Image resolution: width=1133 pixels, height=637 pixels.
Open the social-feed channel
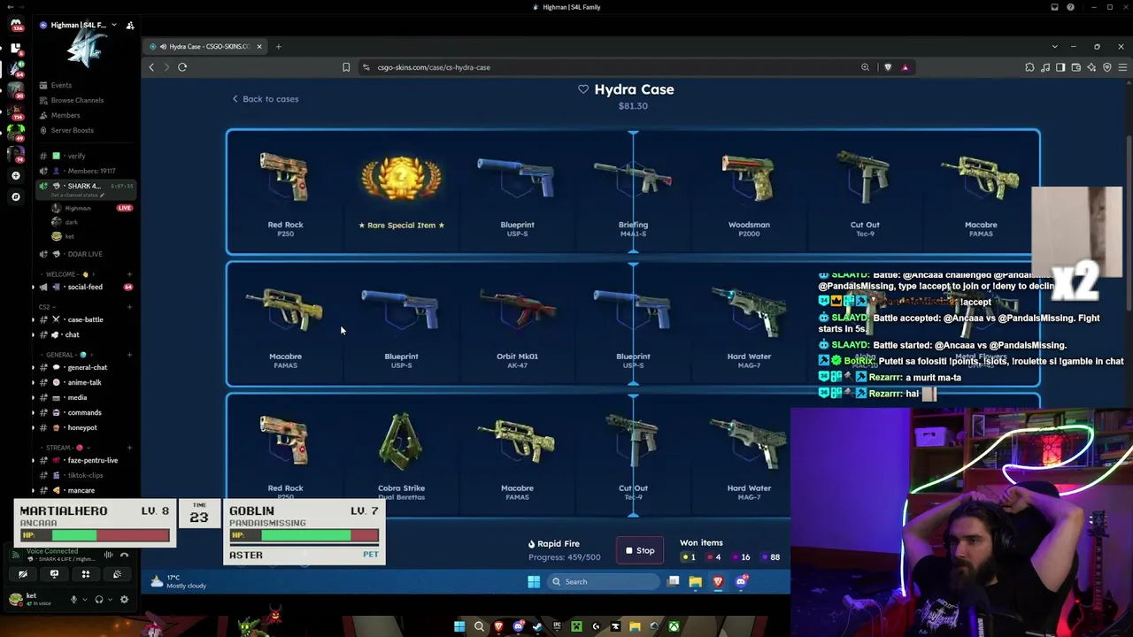85,287
